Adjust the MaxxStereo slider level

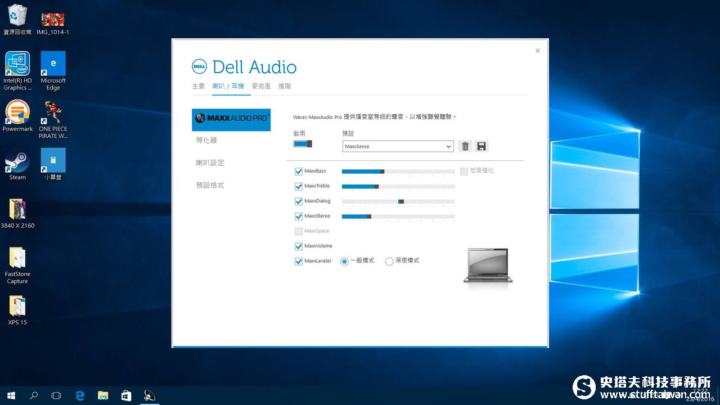(x=398, y=216)
